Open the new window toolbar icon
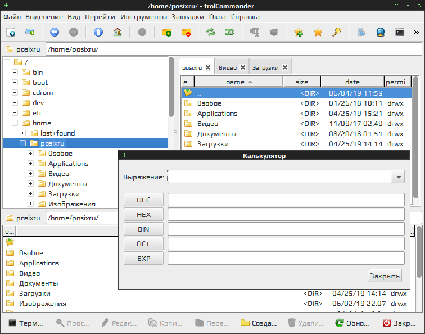This screenshot has height=334, width=425. point(11,32)
